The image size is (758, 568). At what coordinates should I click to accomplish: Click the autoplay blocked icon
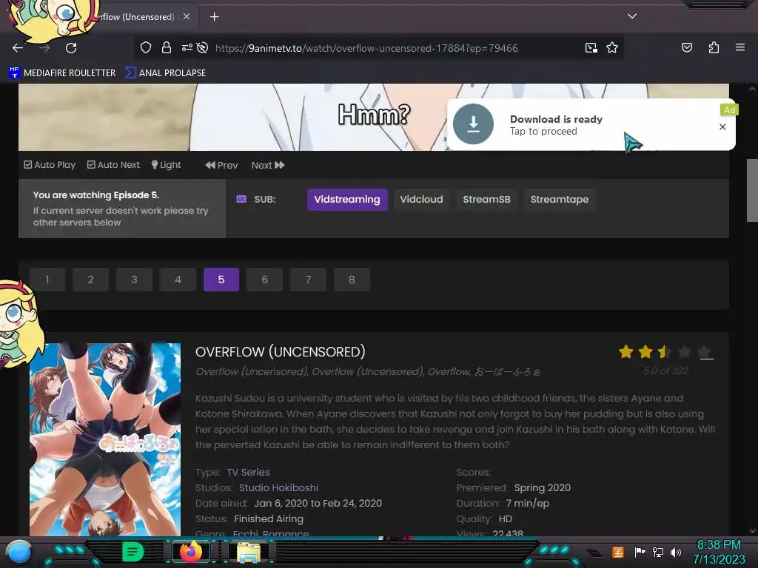click(203, 48)
